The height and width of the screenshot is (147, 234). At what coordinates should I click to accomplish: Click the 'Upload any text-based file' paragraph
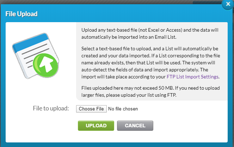click(150, 33)
